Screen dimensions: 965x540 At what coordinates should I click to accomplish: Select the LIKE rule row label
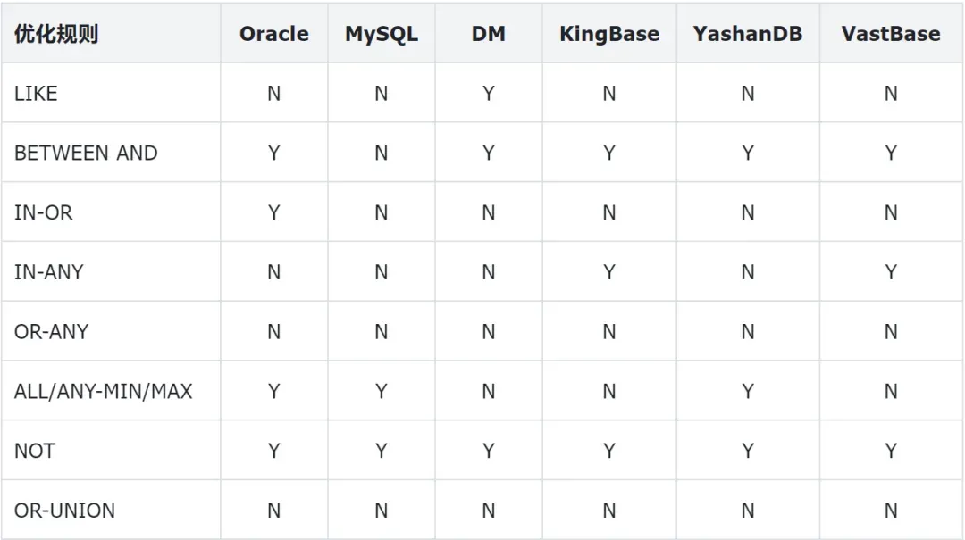tap(36, 93)
